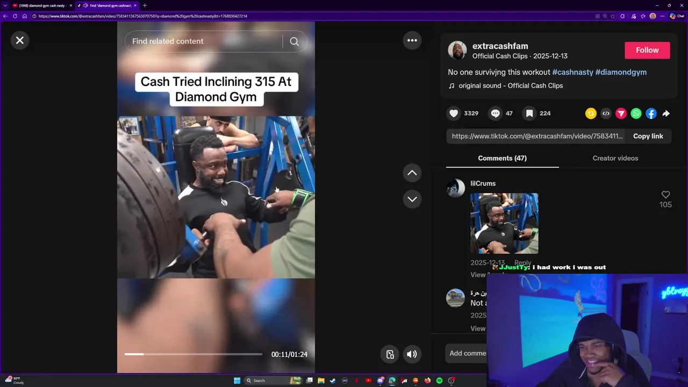Viewport: 688px width, 387px height.
Task: Open original sound - Official Cash Clips
Action: (511, 85)
